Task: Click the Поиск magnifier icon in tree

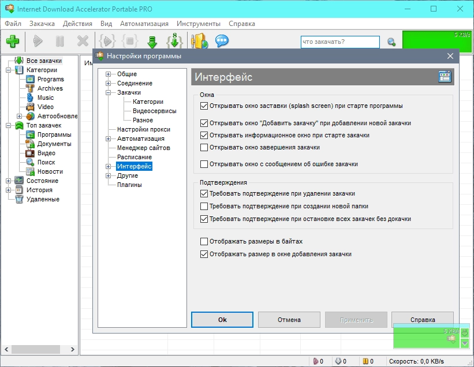Action: pyautogui.click(x=30, y=162)
